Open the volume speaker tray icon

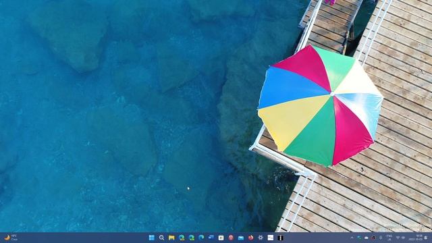pos(404,238)
